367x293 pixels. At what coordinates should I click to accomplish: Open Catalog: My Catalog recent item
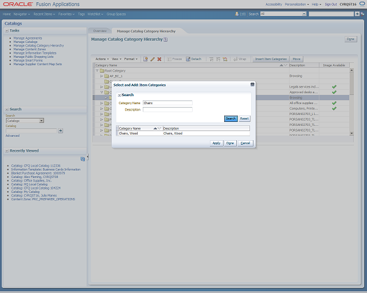(25, 192)
